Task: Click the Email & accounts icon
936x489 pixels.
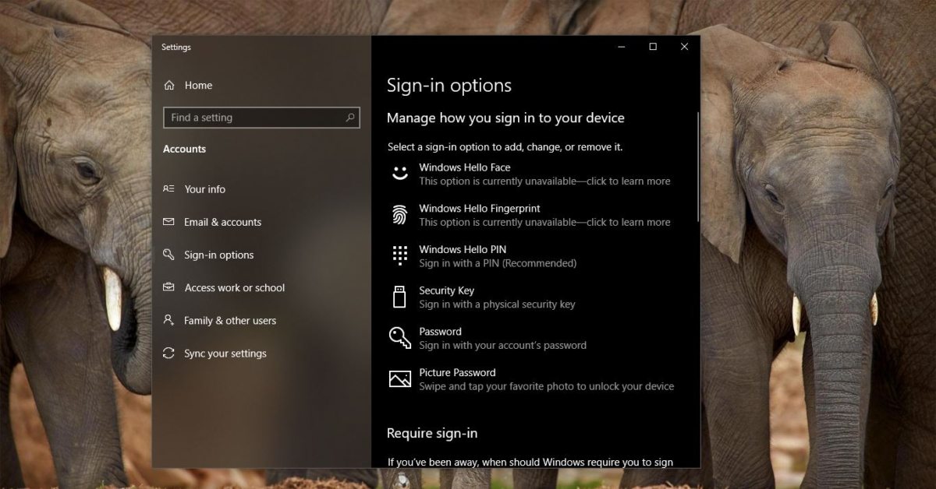Action: point(168,222)
